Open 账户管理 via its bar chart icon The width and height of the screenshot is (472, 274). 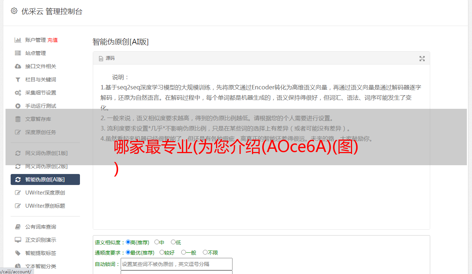pyautogui.click(x=18, y=40)
